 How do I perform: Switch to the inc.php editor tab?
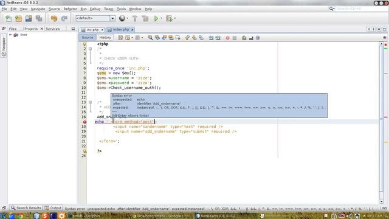tap(92, 30)
